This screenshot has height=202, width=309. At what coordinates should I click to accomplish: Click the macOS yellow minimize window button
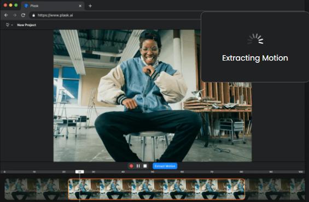[x=10, y=5]
